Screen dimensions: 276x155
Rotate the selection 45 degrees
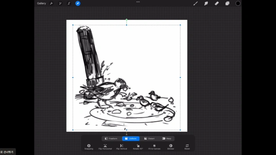(x=138, y=147)
